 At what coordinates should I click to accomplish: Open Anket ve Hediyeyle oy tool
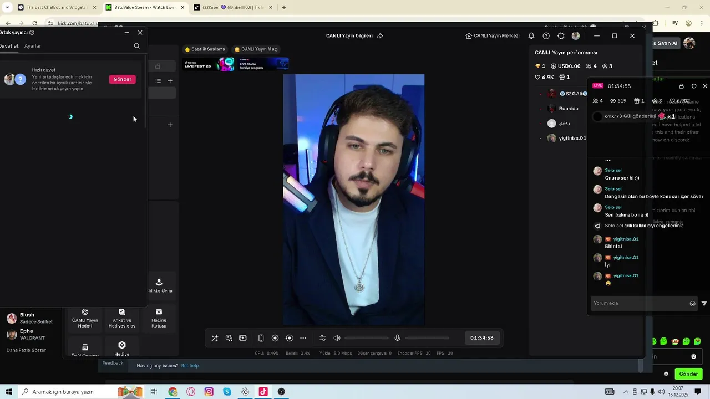122,319
